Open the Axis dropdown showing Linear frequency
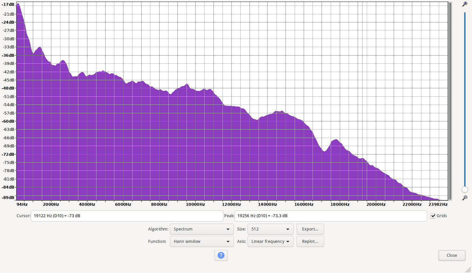 (x=270, y=242)
